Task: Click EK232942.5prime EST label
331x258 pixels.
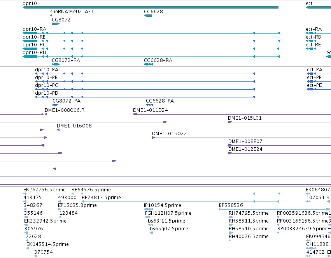Action: point(46,221)
